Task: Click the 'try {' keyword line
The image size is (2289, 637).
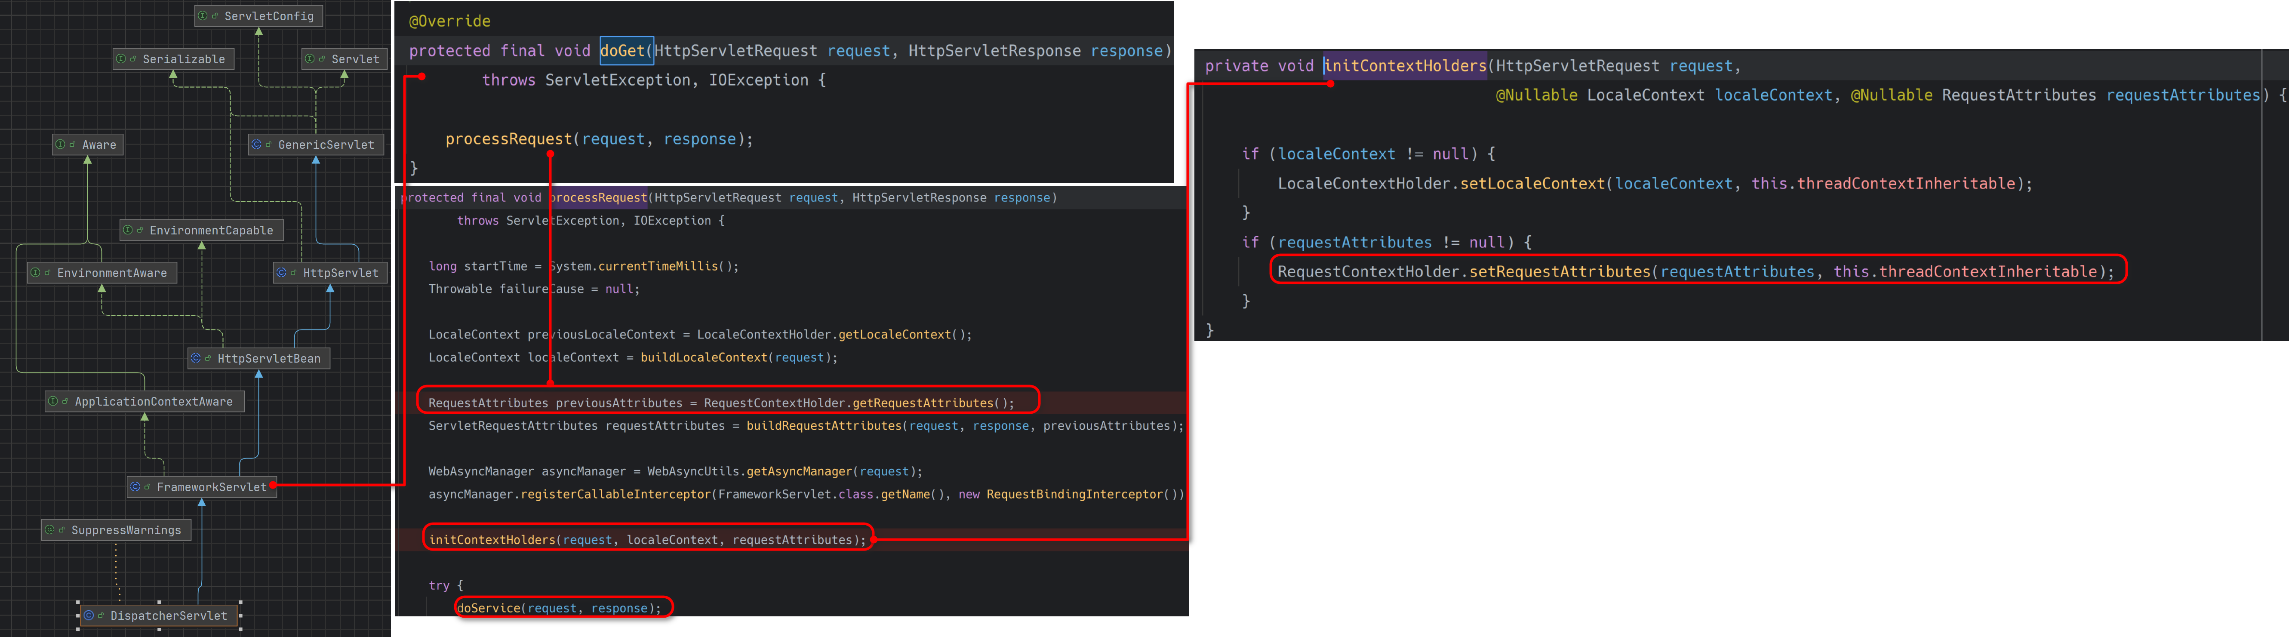Action: (x=446, y=585)
